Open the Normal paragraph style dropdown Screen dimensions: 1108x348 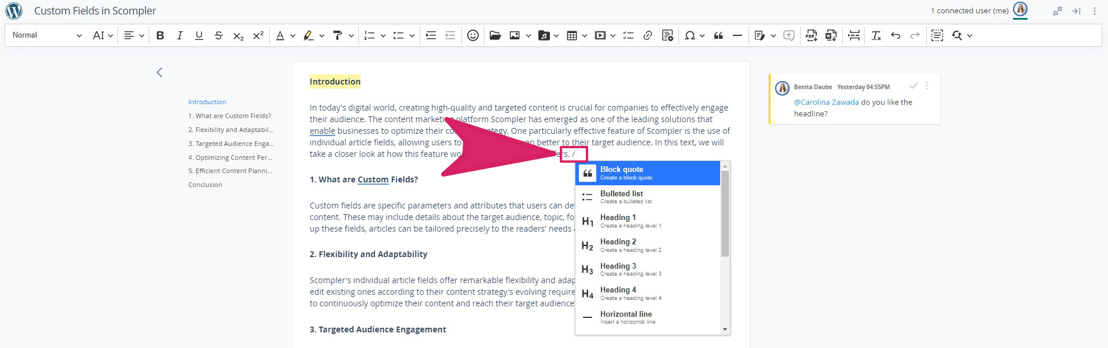(x=47, y=35)
